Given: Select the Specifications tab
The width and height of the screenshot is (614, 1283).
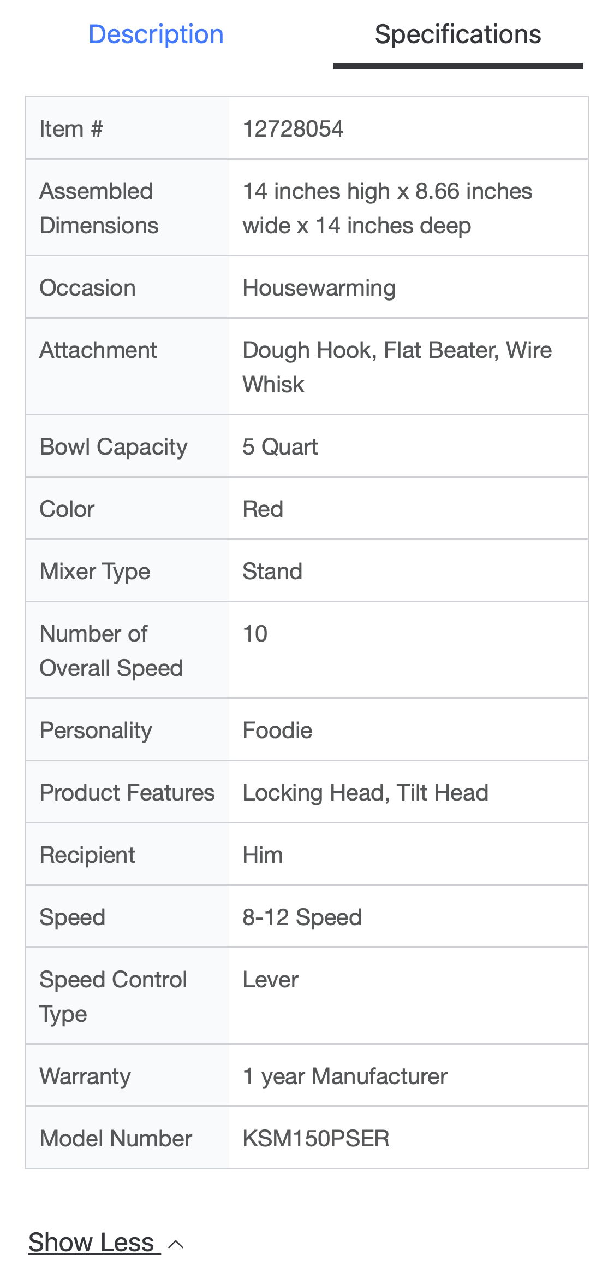Looking at the screenshot, I should [457, 34].
